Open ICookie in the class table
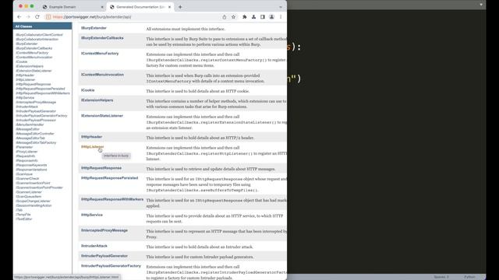This screenshot has width=499, height=280. [87, 90]
